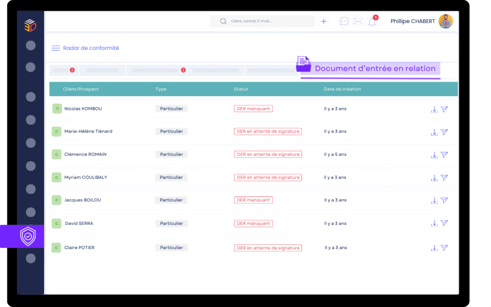Send document to Marie-Hélène Tiénard
The height and width of the screenshot is (307, 491).
pos(444,132)
